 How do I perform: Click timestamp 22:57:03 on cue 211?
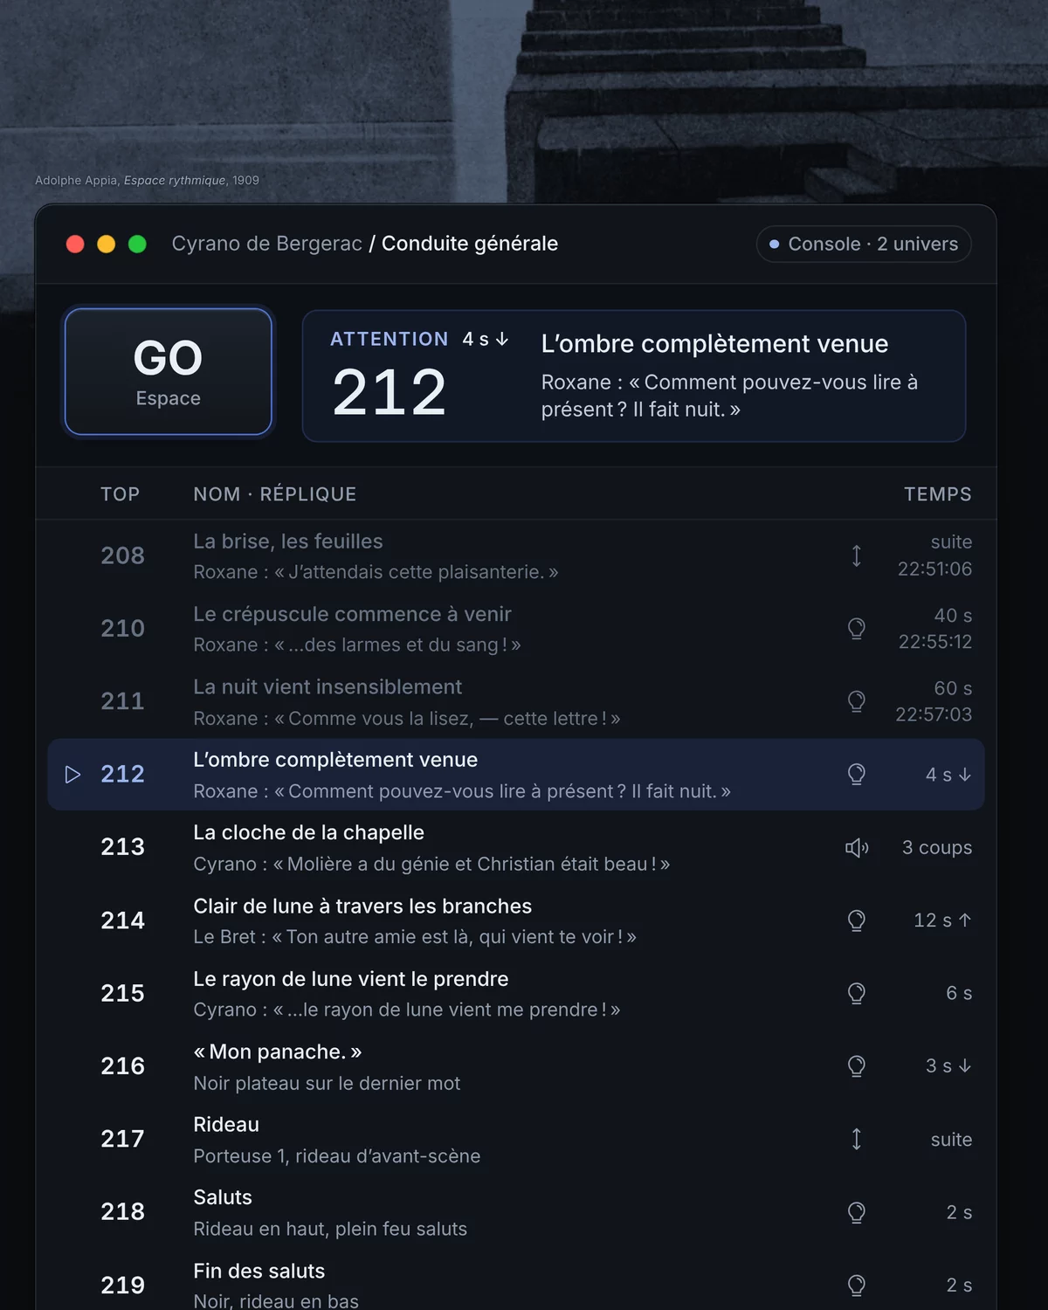click(x=934, y=714)
